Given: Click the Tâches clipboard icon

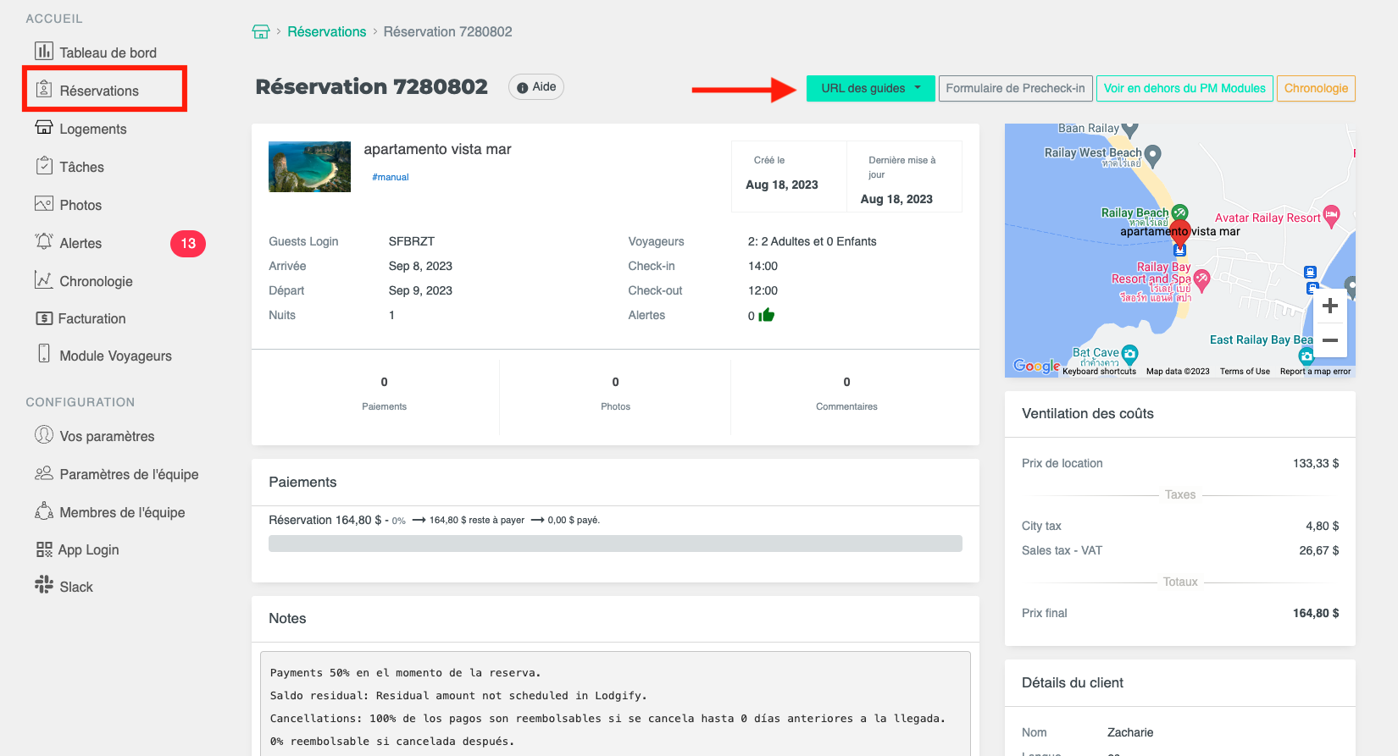Looking at the screenshot, I should (44, 165).
